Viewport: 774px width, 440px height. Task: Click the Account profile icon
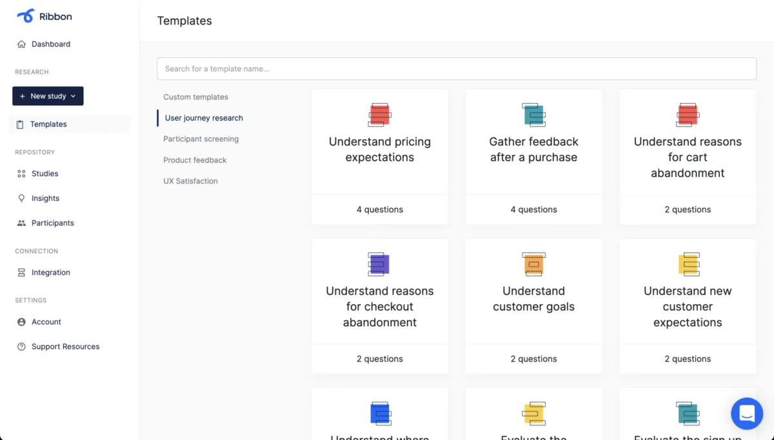pos(21,322)
